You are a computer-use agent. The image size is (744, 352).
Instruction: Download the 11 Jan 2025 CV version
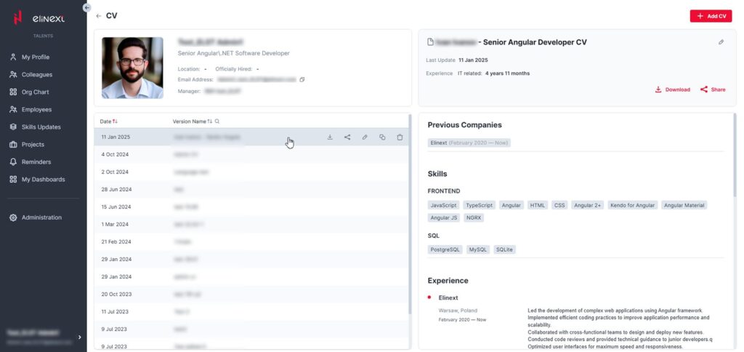pyautogui.click(x=330, y=137)
